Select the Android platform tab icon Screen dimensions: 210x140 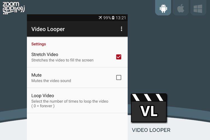click(x=163, y=8)
